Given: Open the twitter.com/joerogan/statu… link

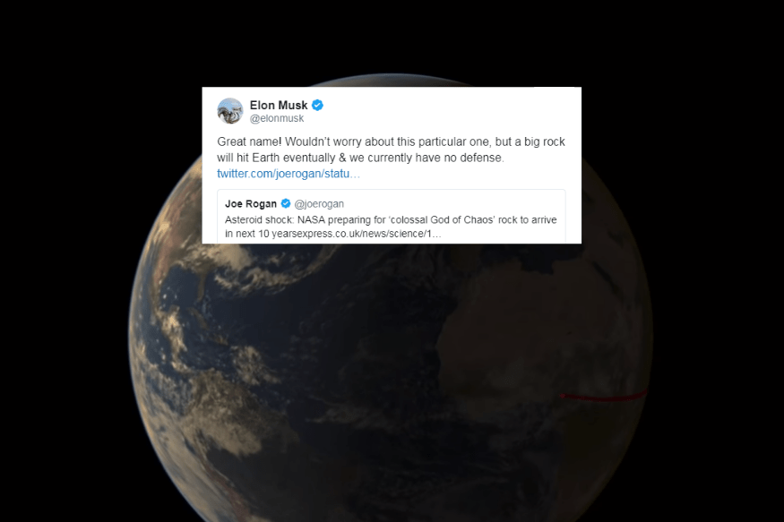Looking at the screenshot, I should [289, 174].
